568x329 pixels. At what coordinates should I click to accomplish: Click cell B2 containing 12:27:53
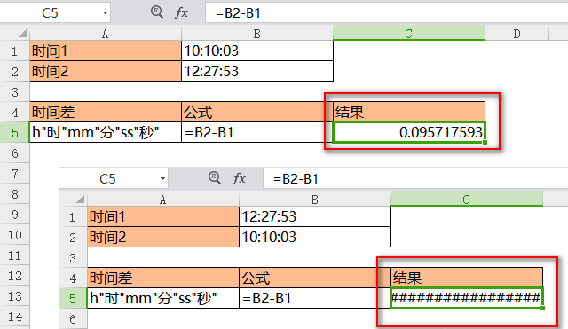257,71
